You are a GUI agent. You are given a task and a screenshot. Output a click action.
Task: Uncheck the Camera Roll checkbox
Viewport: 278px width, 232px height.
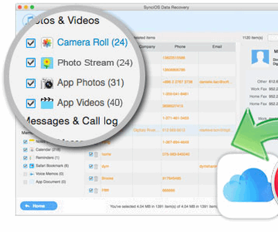coord(31,43)
